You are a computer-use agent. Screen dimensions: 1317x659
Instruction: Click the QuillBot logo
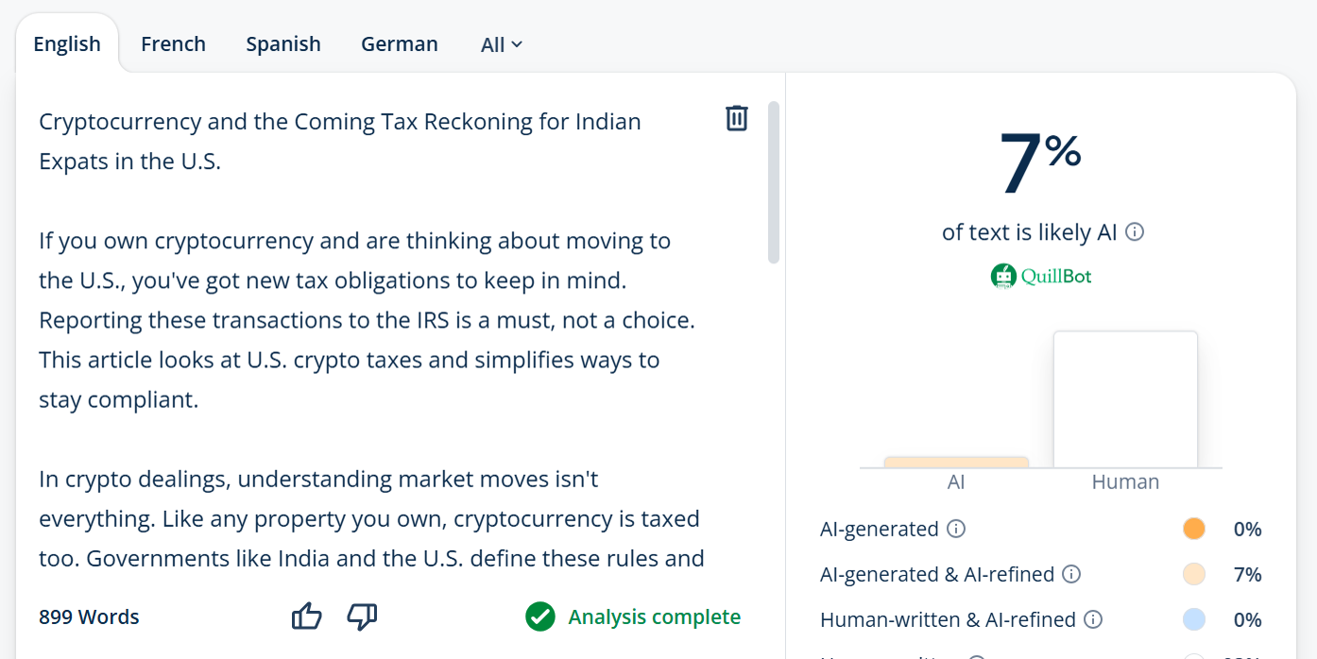pyautogui.click(x=1041, y=276)
